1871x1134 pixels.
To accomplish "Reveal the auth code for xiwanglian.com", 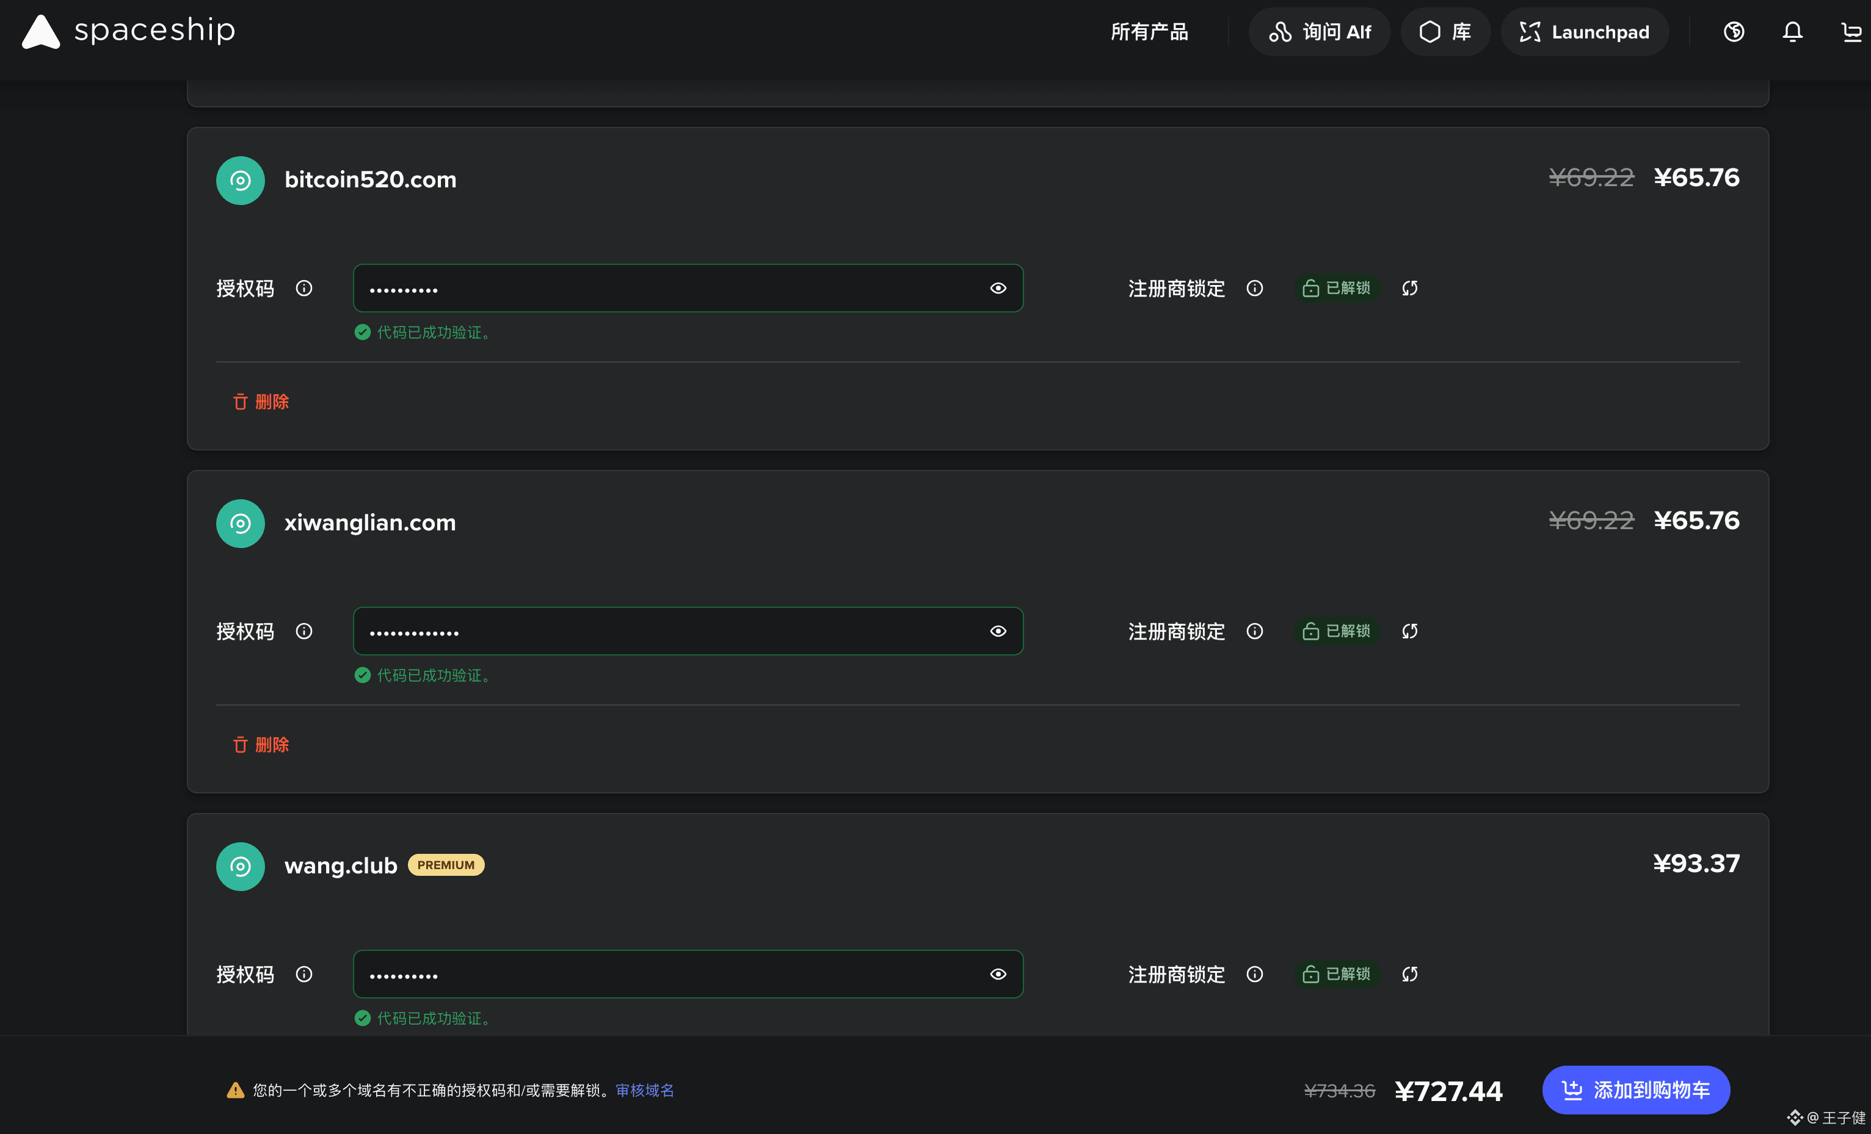I will click(998, 632).
